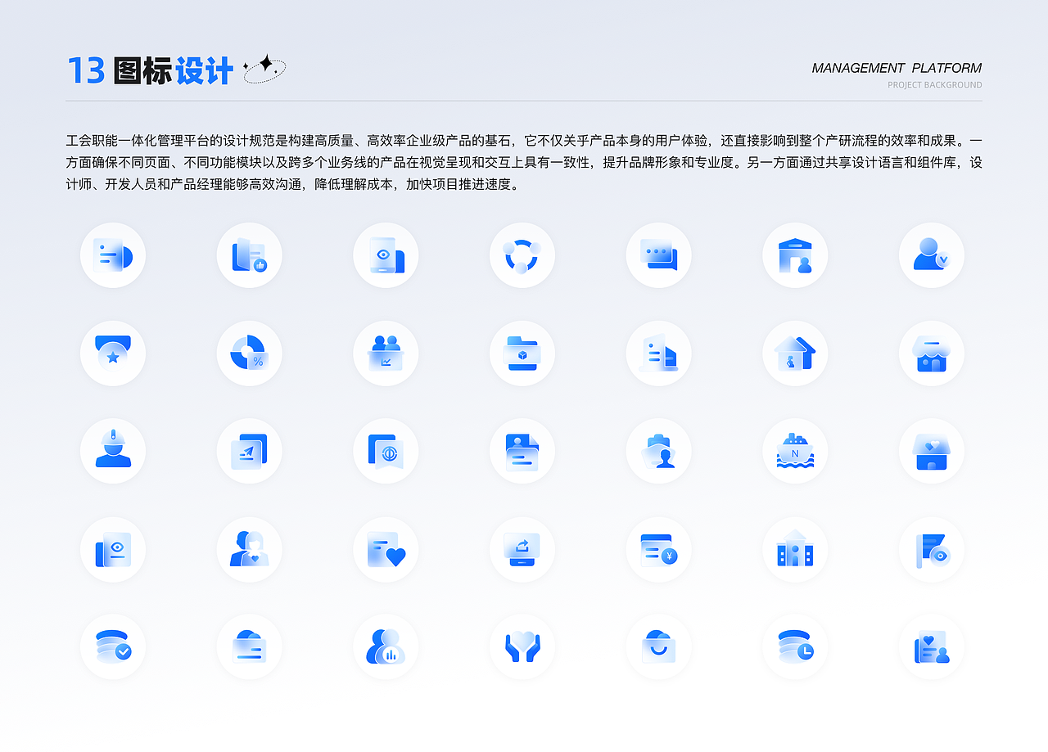Select the warehouse with person icon
Viewport: 1048px width, 752px height.
[x=795, y=255]
